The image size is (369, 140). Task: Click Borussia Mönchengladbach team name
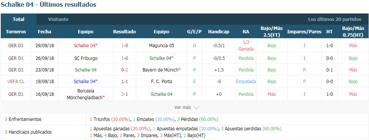pos(86,94)
